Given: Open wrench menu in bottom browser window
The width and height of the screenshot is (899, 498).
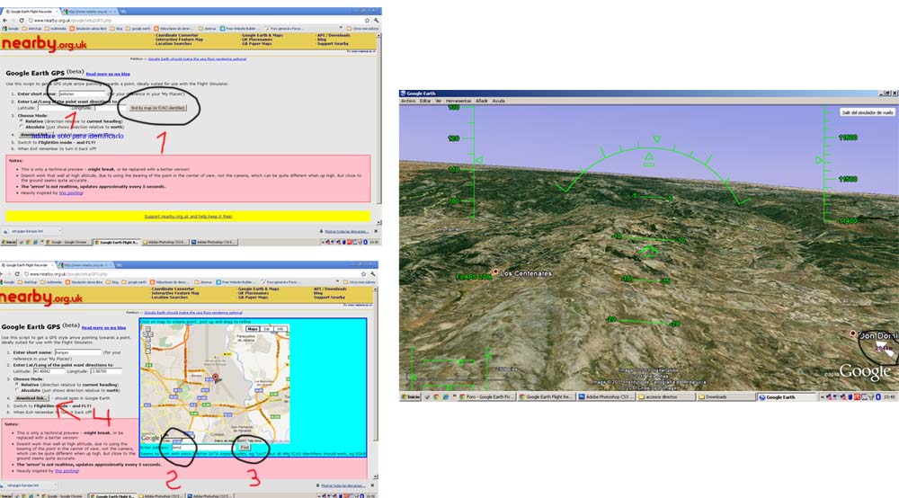Looking at the screenshot, I should tap(373, 274).
